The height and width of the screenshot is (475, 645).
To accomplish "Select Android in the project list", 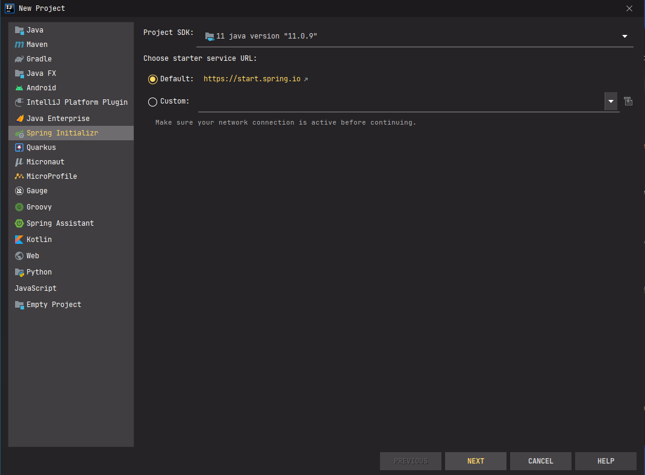I will coord(71,88).
